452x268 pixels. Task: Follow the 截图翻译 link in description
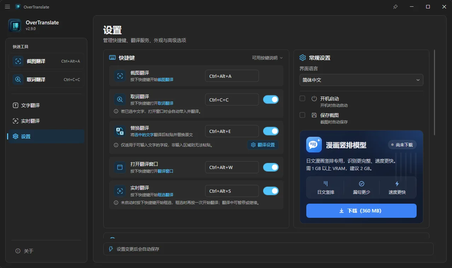[166, 80]
